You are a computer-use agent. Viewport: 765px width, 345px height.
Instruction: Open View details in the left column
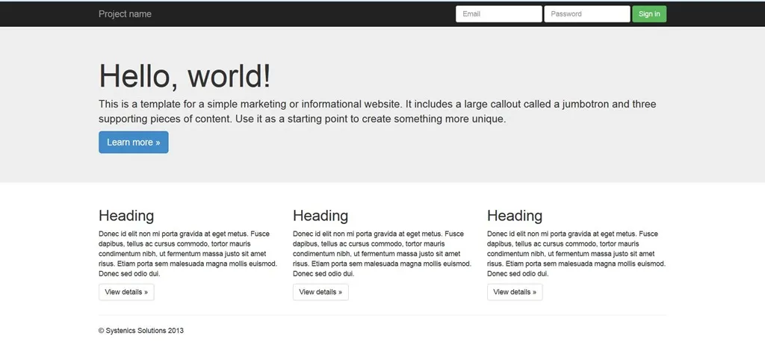pos(126,292)
